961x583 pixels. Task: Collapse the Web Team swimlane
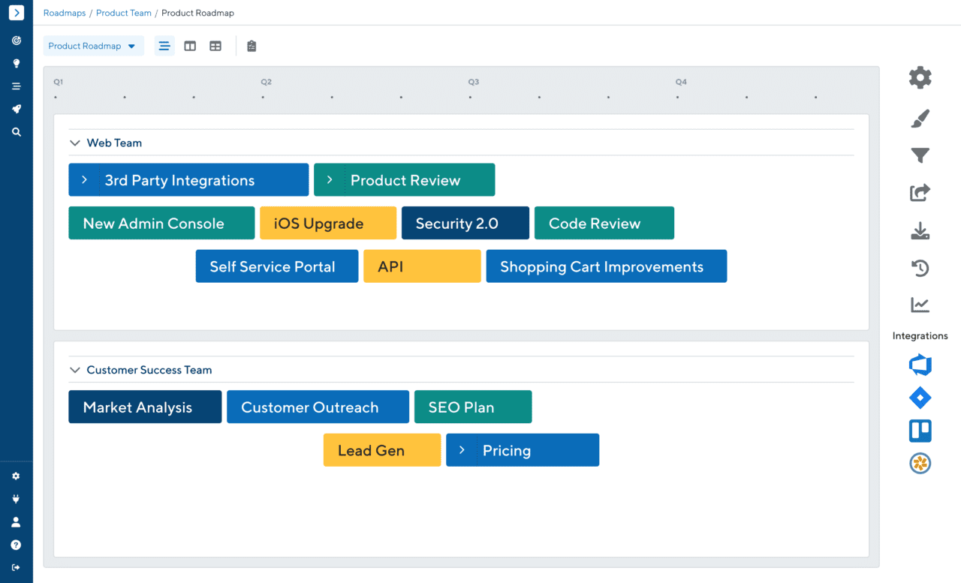(x=74, y=142)
